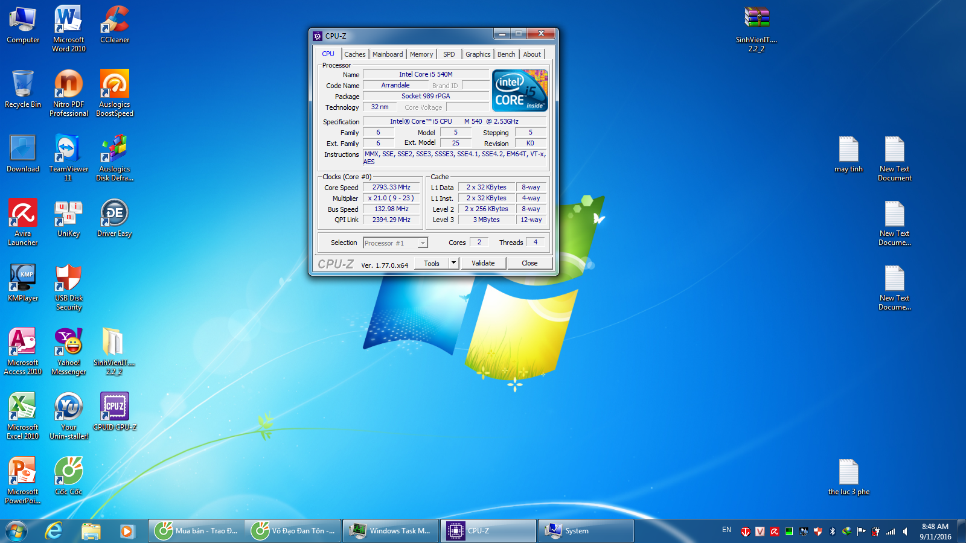
Task: Open the Mainboard tab
Action: (x=387, y=54)
